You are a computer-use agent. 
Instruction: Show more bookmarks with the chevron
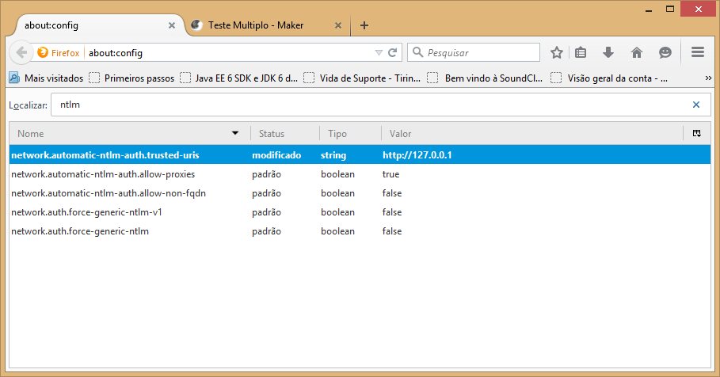point(708,78)
